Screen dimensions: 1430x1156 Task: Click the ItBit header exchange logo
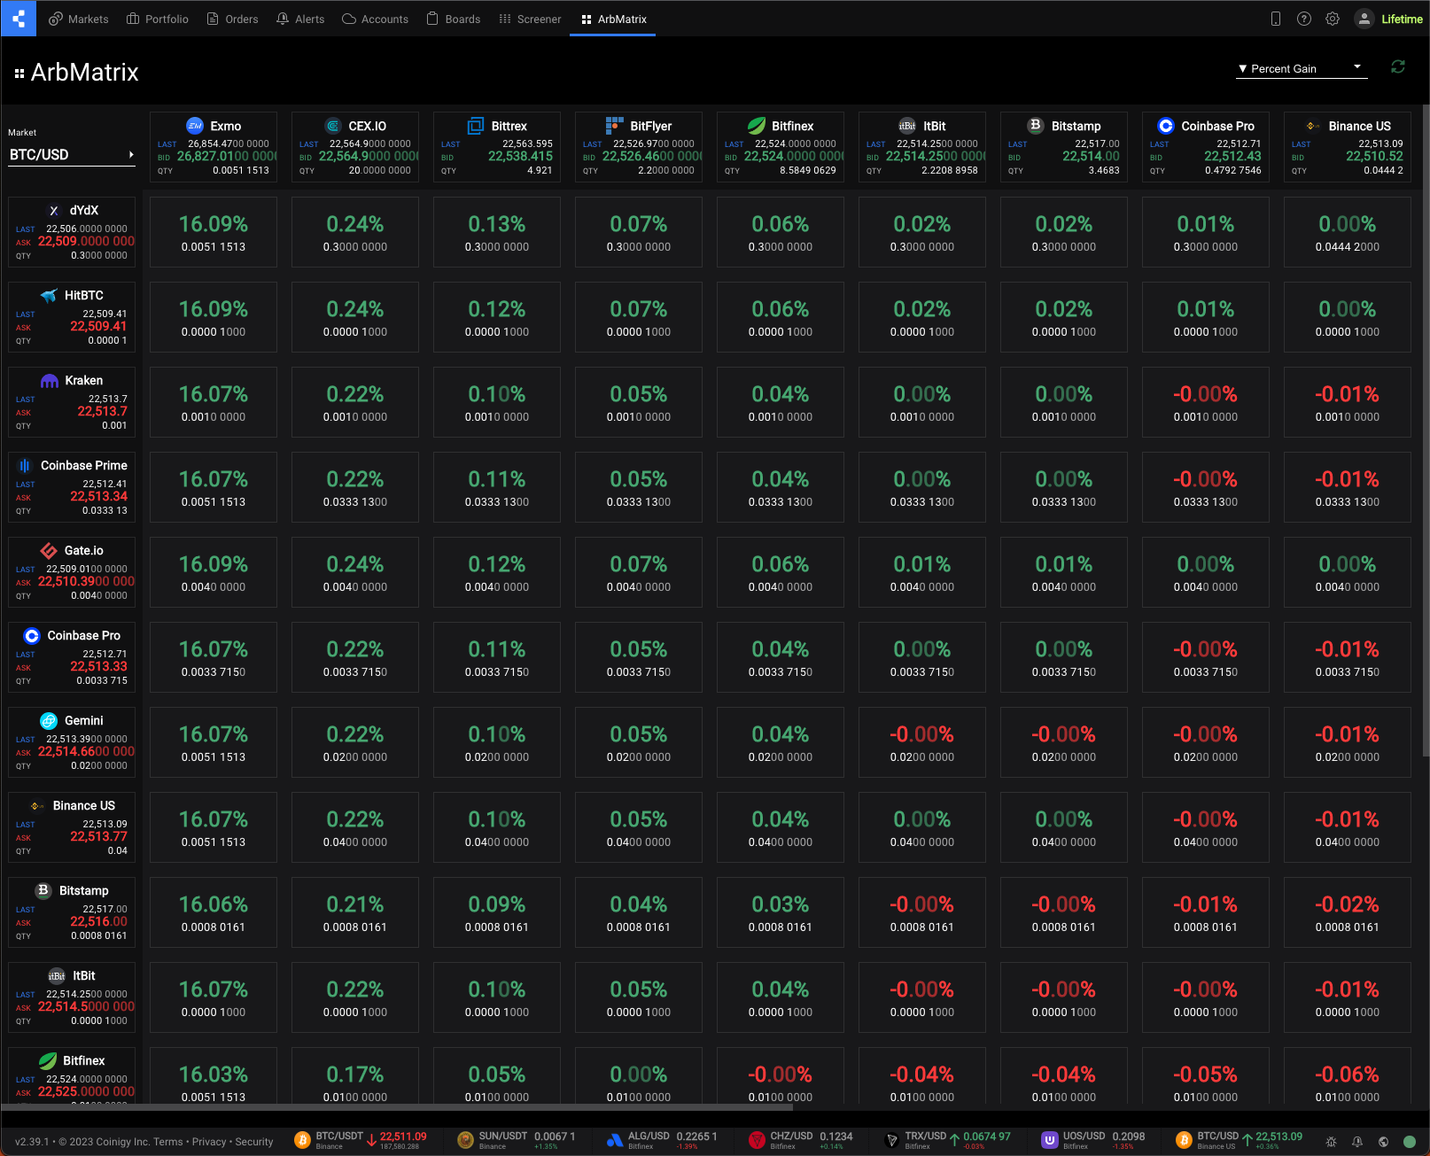(907, 125)
